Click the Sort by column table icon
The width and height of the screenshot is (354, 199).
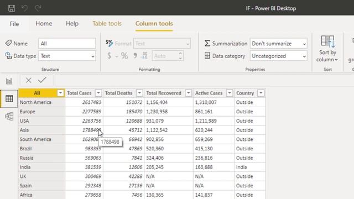click(327, 41)
